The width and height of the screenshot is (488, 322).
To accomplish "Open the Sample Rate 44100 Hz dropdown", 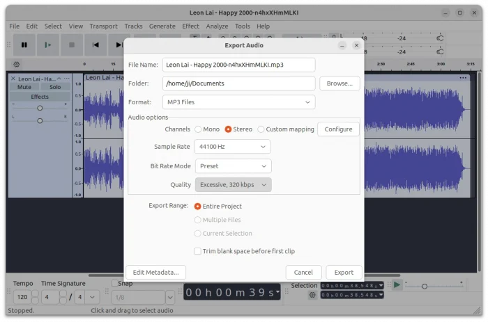I will point(232,147).
